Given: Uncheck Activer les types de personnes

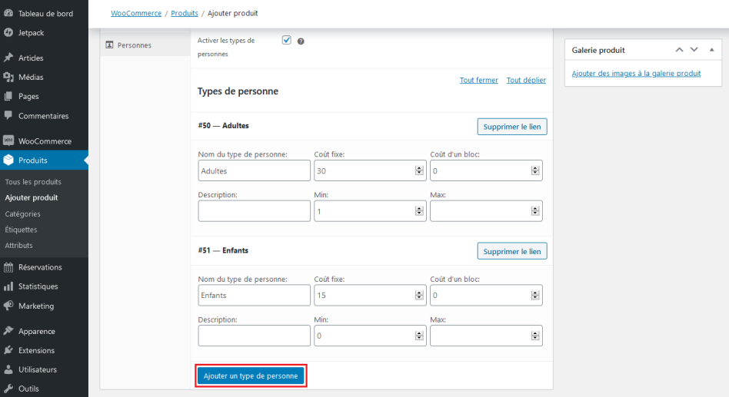Looking at the screenshot, I should pyautogui.click(x=287, y=40).
